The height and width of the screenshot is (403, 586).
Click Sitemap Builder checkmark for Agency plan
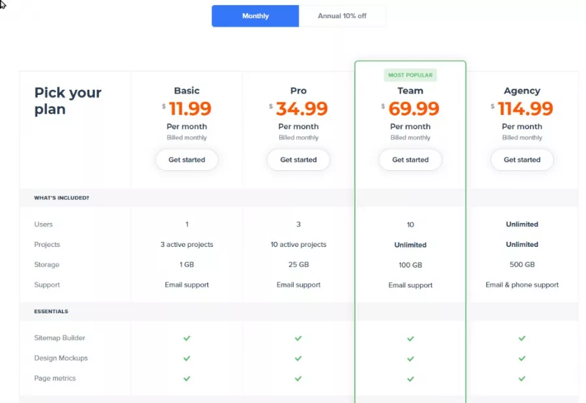[x=522, y=338]
